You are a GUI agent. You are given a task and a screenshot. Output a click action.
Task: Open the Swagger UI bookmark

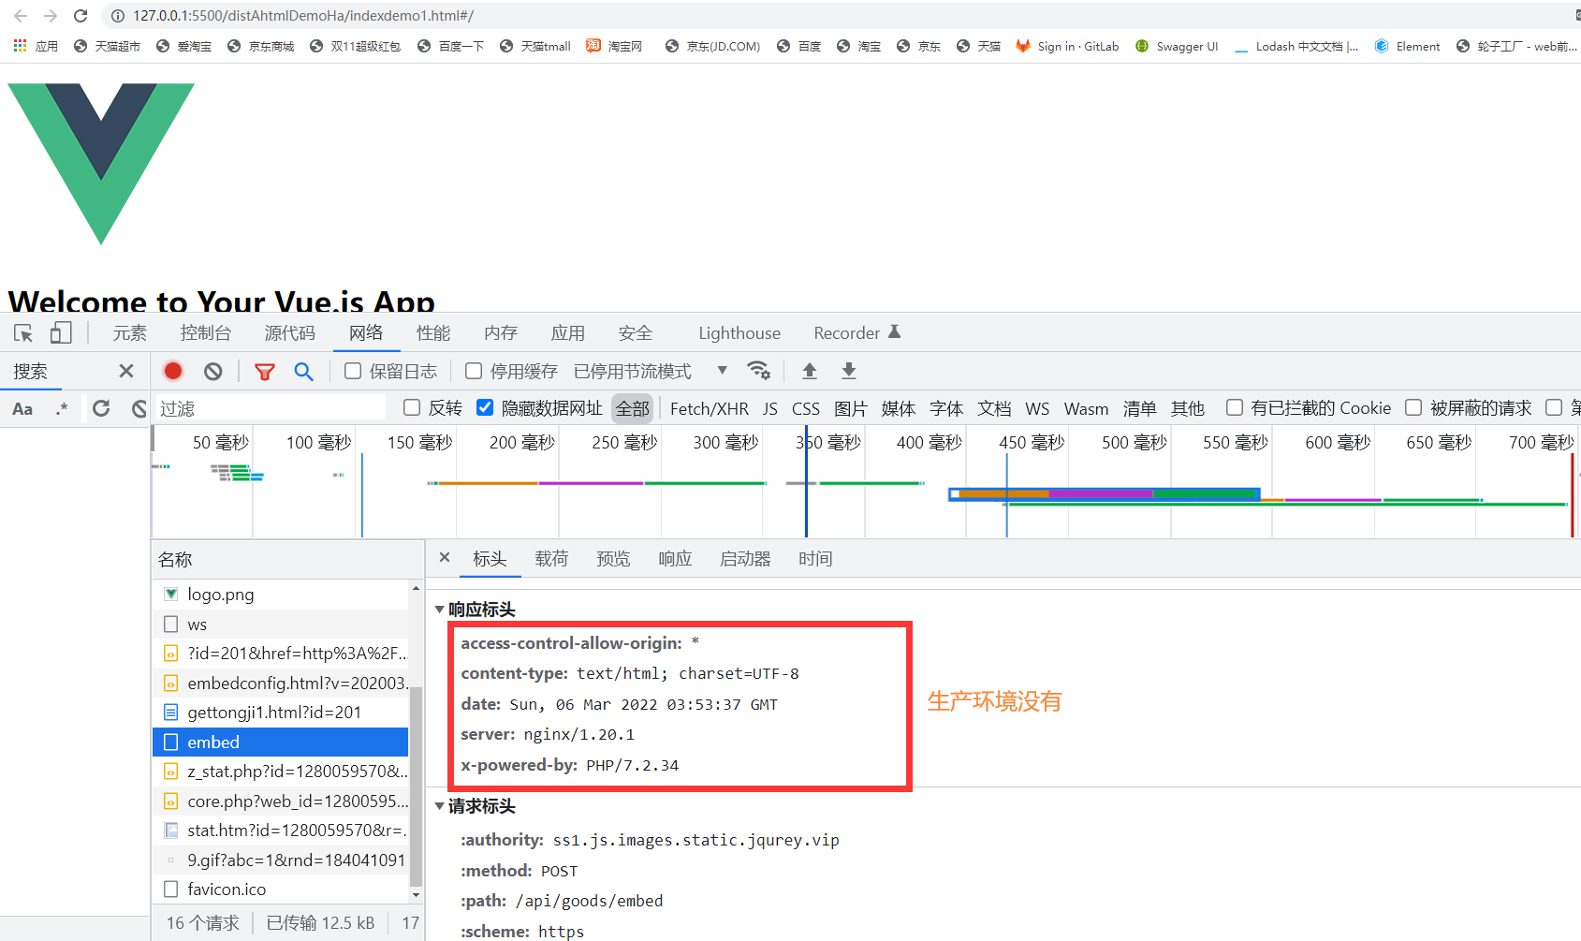[x=1177, y=46]
